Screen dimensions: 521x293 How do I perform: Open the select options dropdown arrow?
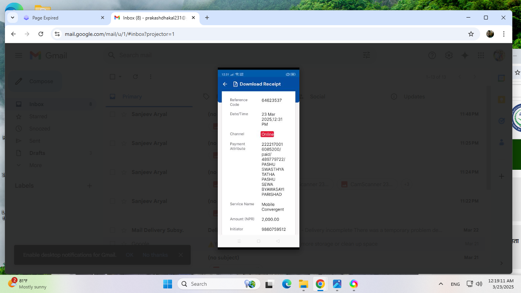pos(120,77)
